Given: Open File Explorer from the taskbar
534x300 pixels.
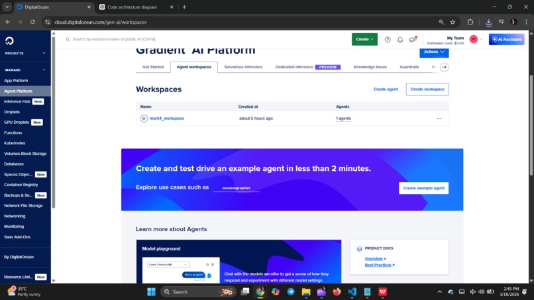Looking at the screenshot, I should pyautogui.click(x=306, y=292).
